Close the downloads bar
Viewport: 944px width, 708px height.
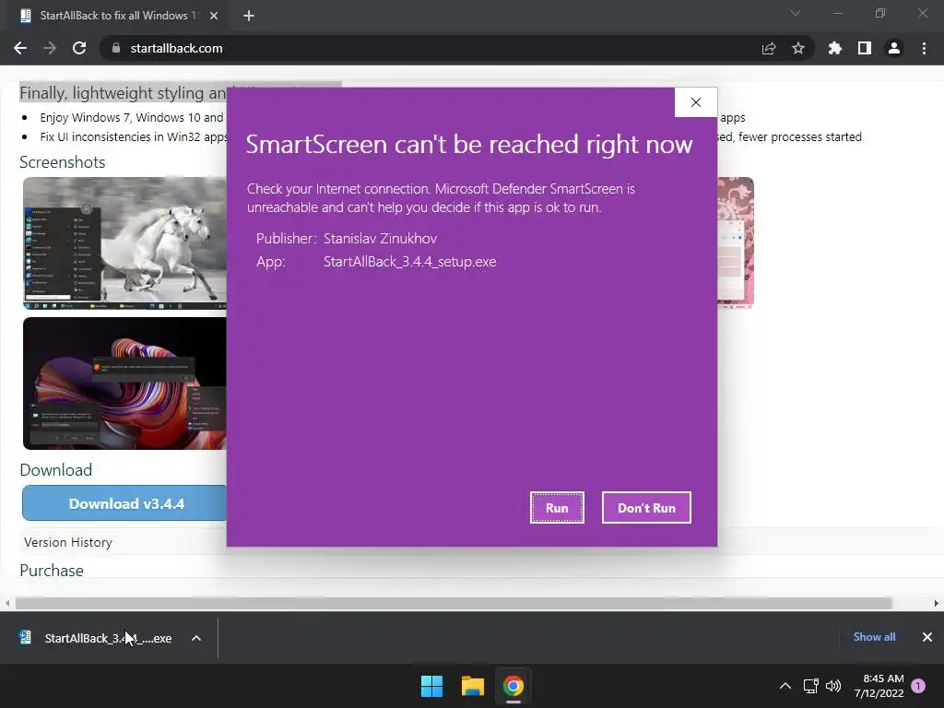tap(927, 637)
